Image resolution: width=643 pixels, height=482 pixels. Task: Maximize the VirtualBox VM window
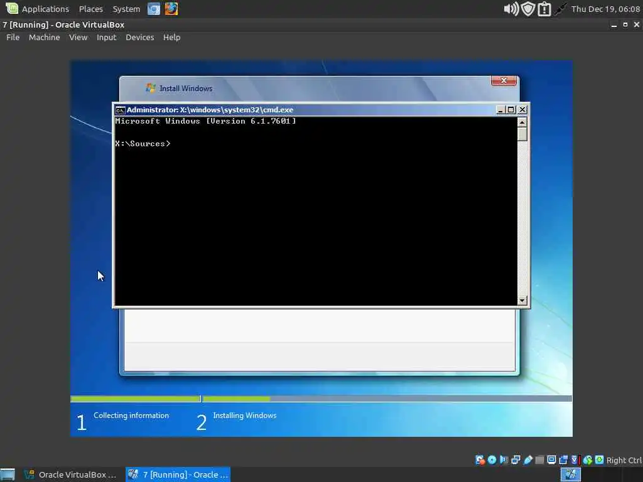pos(625,25)
